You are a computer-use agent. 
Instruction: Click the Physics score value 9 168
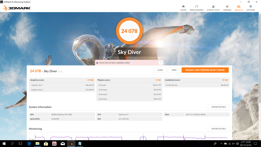(x=158, y=80)
